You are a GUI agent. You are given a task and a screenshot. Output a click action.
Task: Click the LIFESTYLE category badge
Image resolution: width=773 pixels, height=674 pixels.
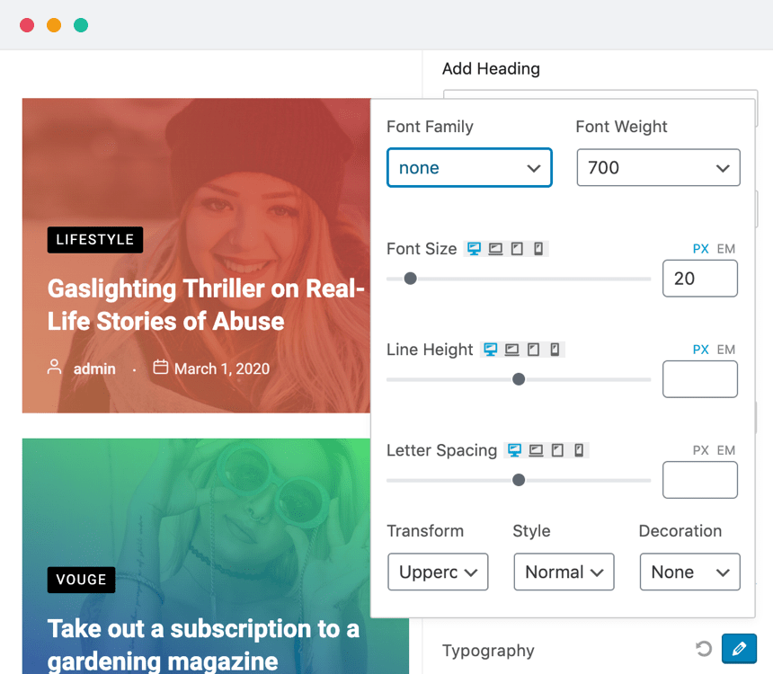click(x=95, y=240)
